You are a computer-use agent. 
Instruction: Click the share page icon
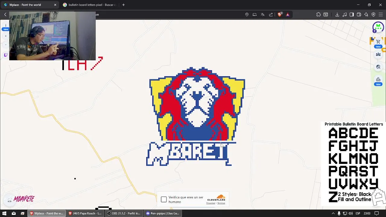tap(271, 14)
